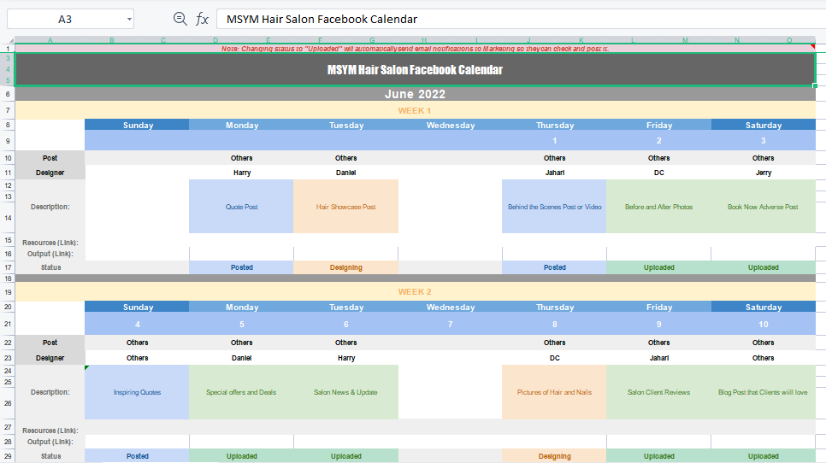Click Week 1 Resources (Link) label
This screenshot has width=826, height=463.
[x=50, y=243]
